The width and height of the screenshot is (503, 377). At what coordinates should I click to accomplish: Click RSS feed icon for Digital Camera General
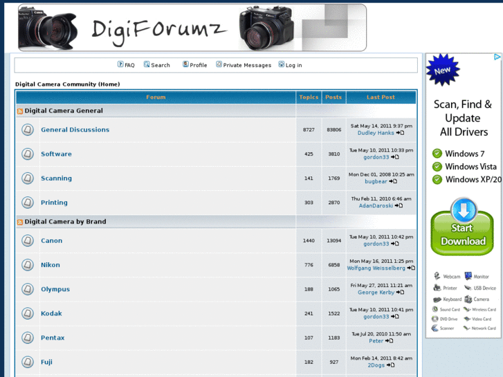point(20,111)
